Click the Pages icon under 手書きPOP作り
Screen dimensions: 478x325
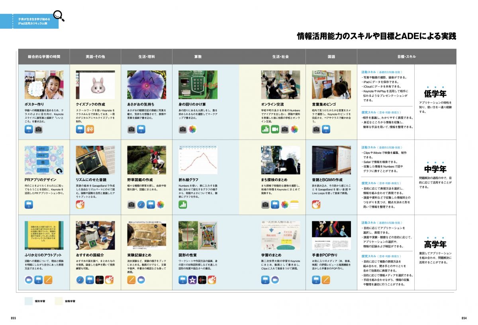tap(326, 280)
